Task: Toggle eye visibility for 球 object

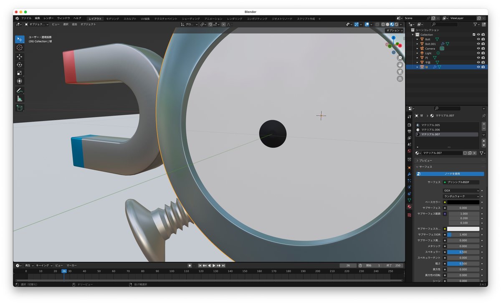Action: point(478,67)
